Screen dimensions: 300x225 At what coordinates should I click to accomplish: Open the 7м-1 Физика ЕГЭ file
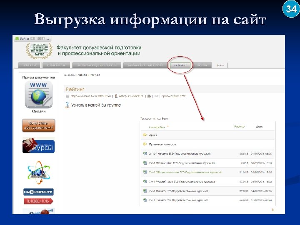pos(178,191)
